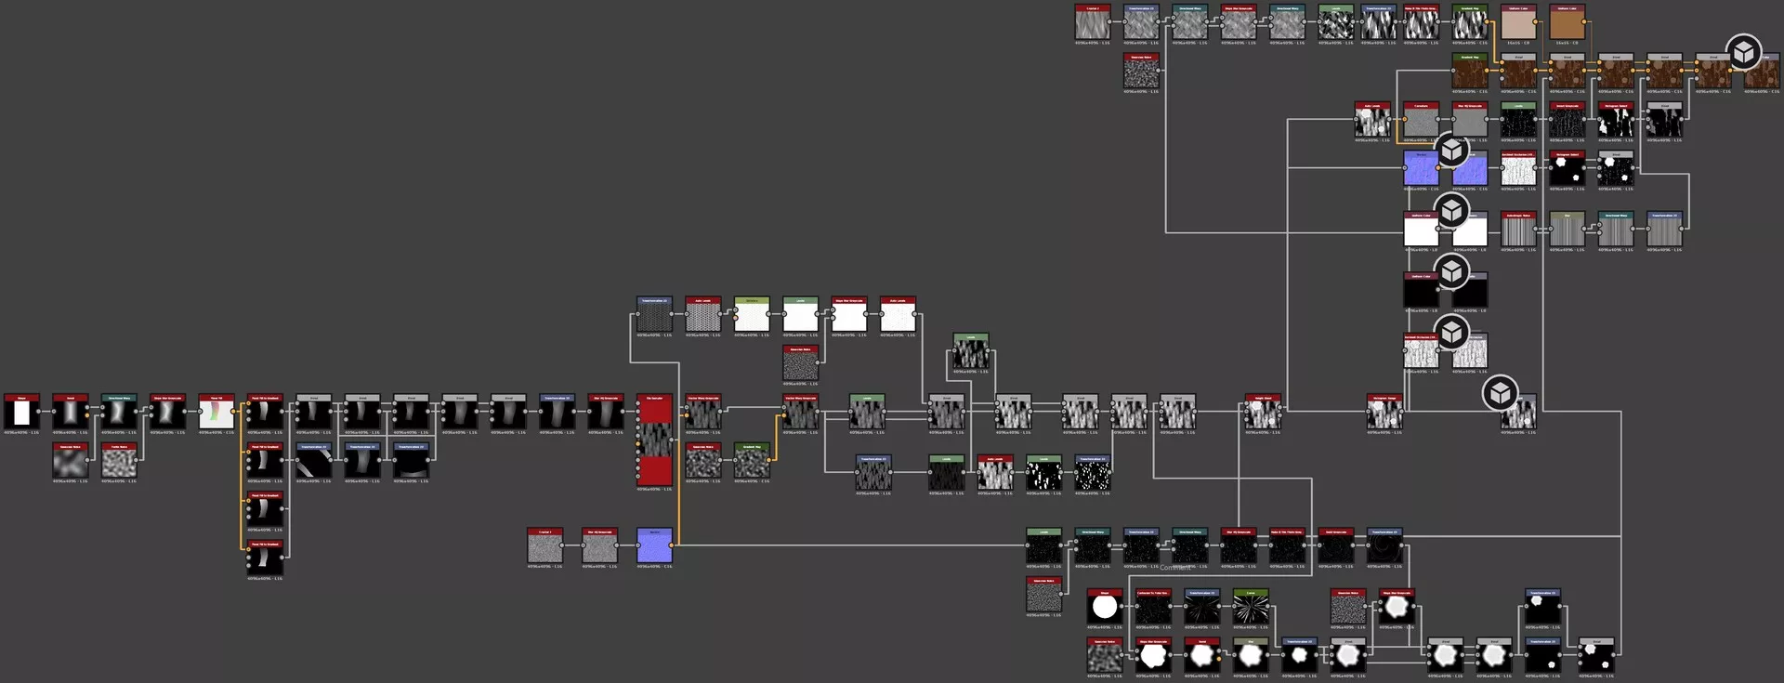Select the striped Anisotropic Noise node
The image size is (1784, 683).
(1518, 230)
